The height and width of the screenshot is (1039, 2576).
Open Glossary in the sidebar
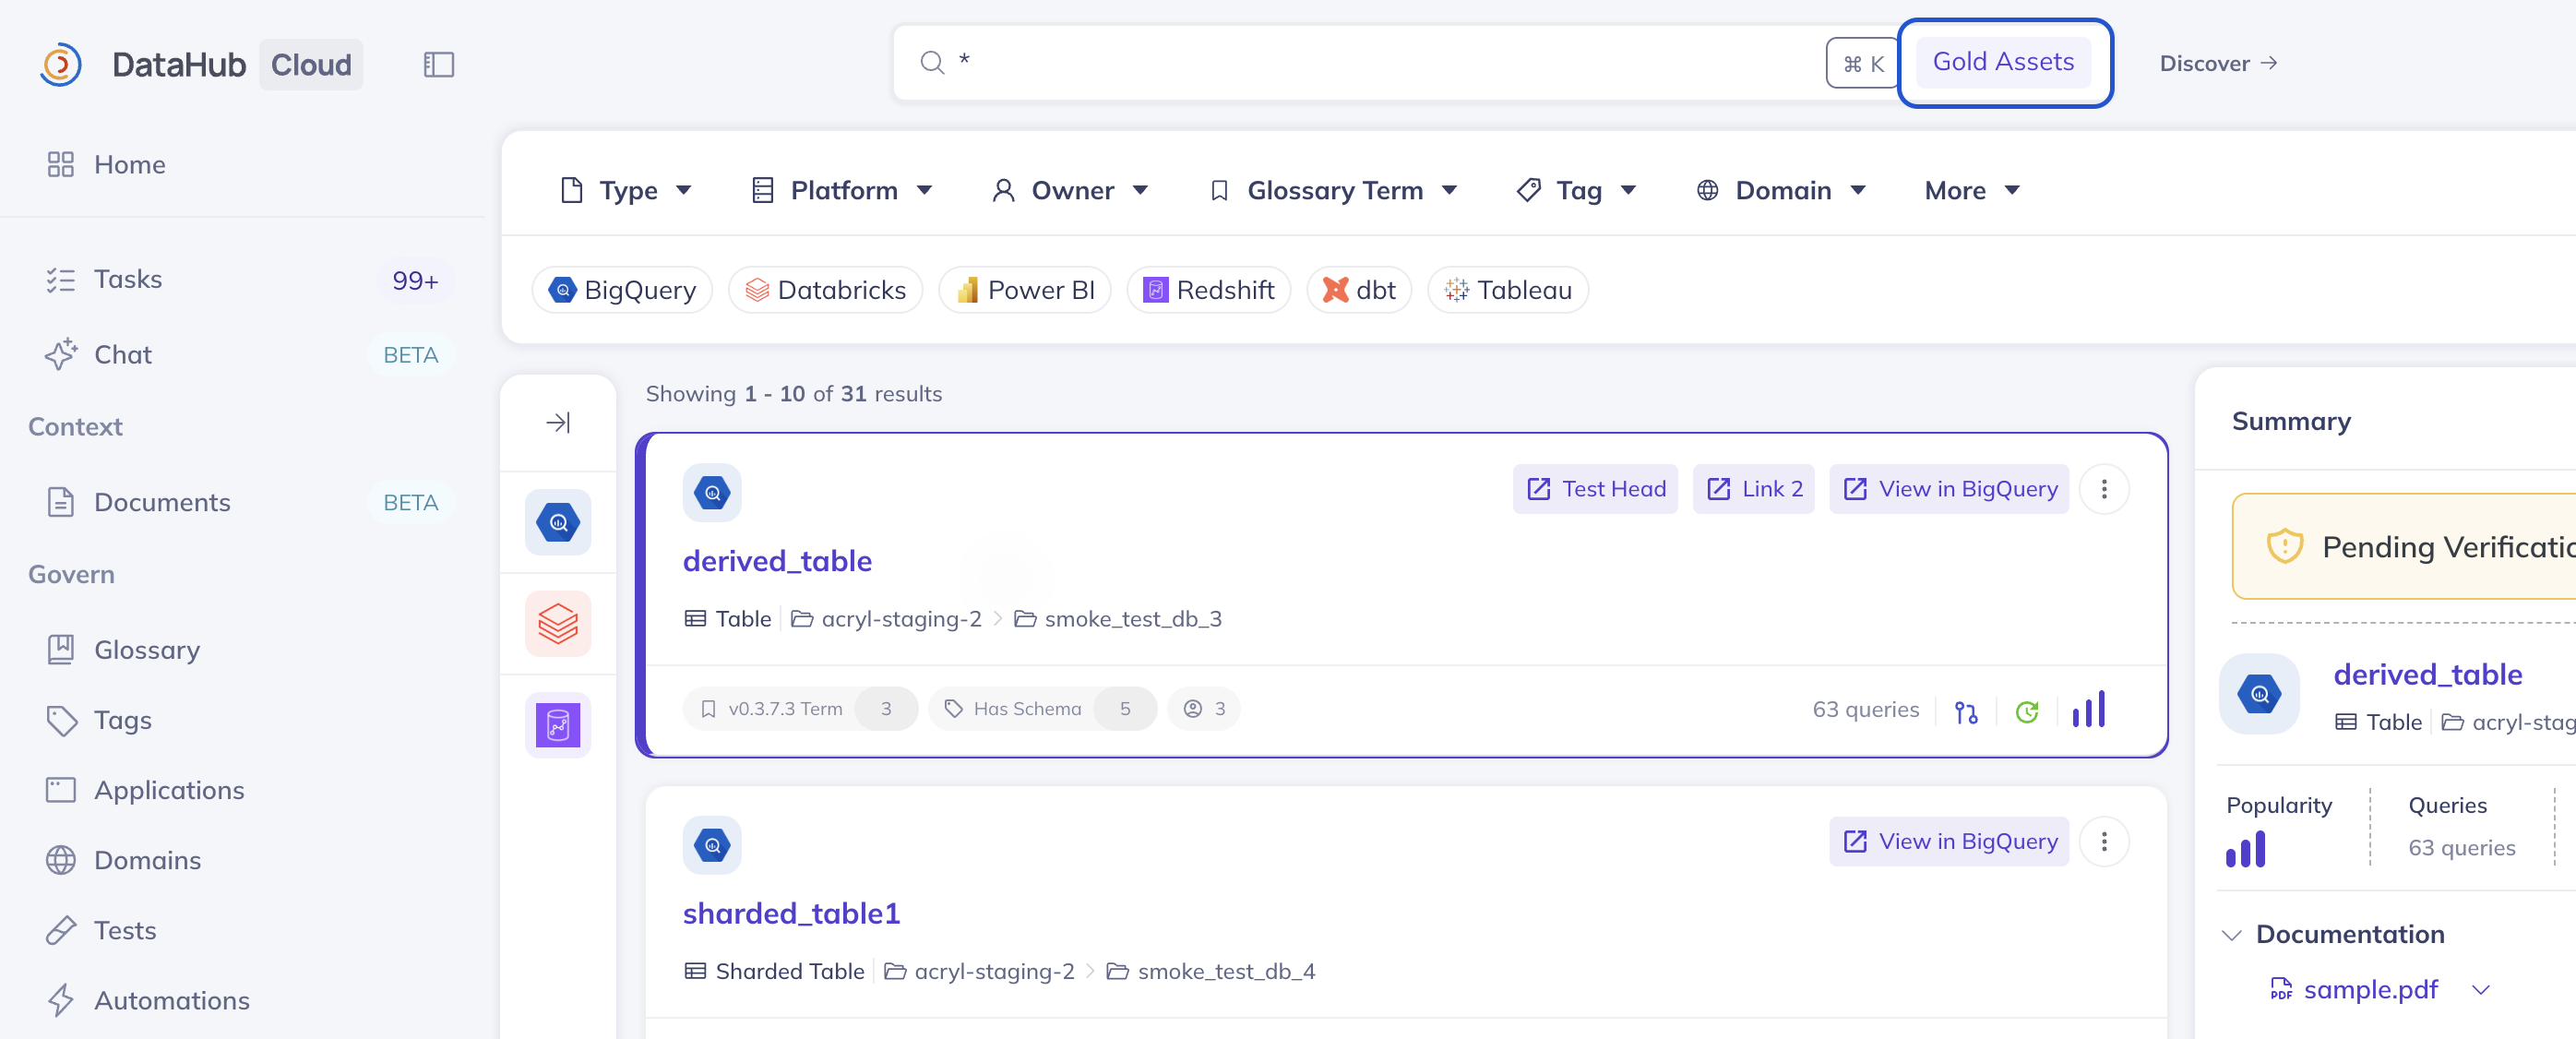click(x=146, y=650)
